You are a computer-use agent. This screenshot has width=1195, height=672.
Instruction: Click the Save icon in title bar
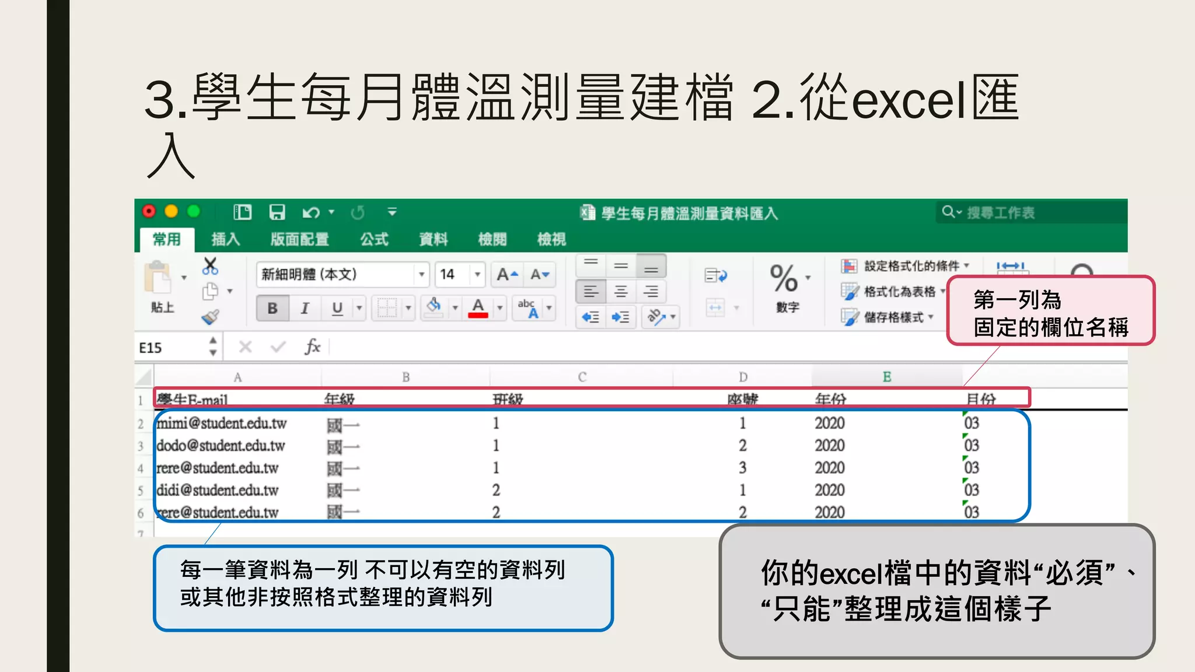point(277,212)
